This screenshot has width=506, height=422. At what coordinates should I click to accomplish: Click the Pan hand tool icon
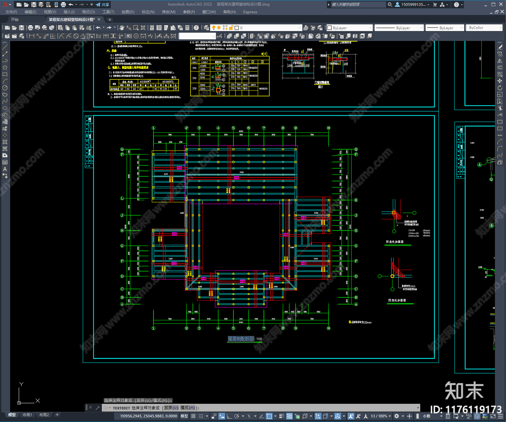122,28
